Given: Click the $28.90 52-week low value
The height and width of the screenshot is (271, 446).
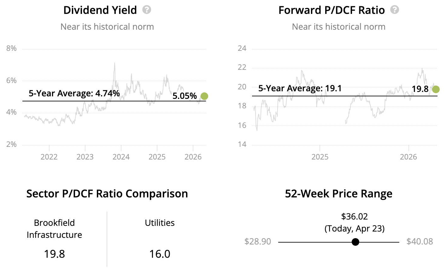Looking at the screenshot, I should [258, 242].
